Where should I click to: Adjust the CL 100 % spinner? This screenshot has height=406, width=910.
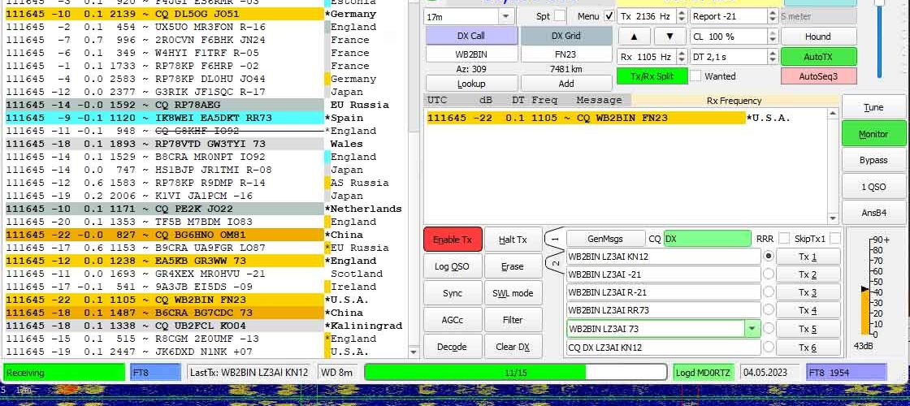[x=773, y=37]
